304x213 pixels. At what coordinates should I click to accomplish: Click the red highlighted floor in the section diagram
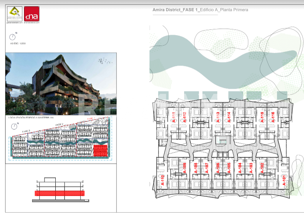60,193
